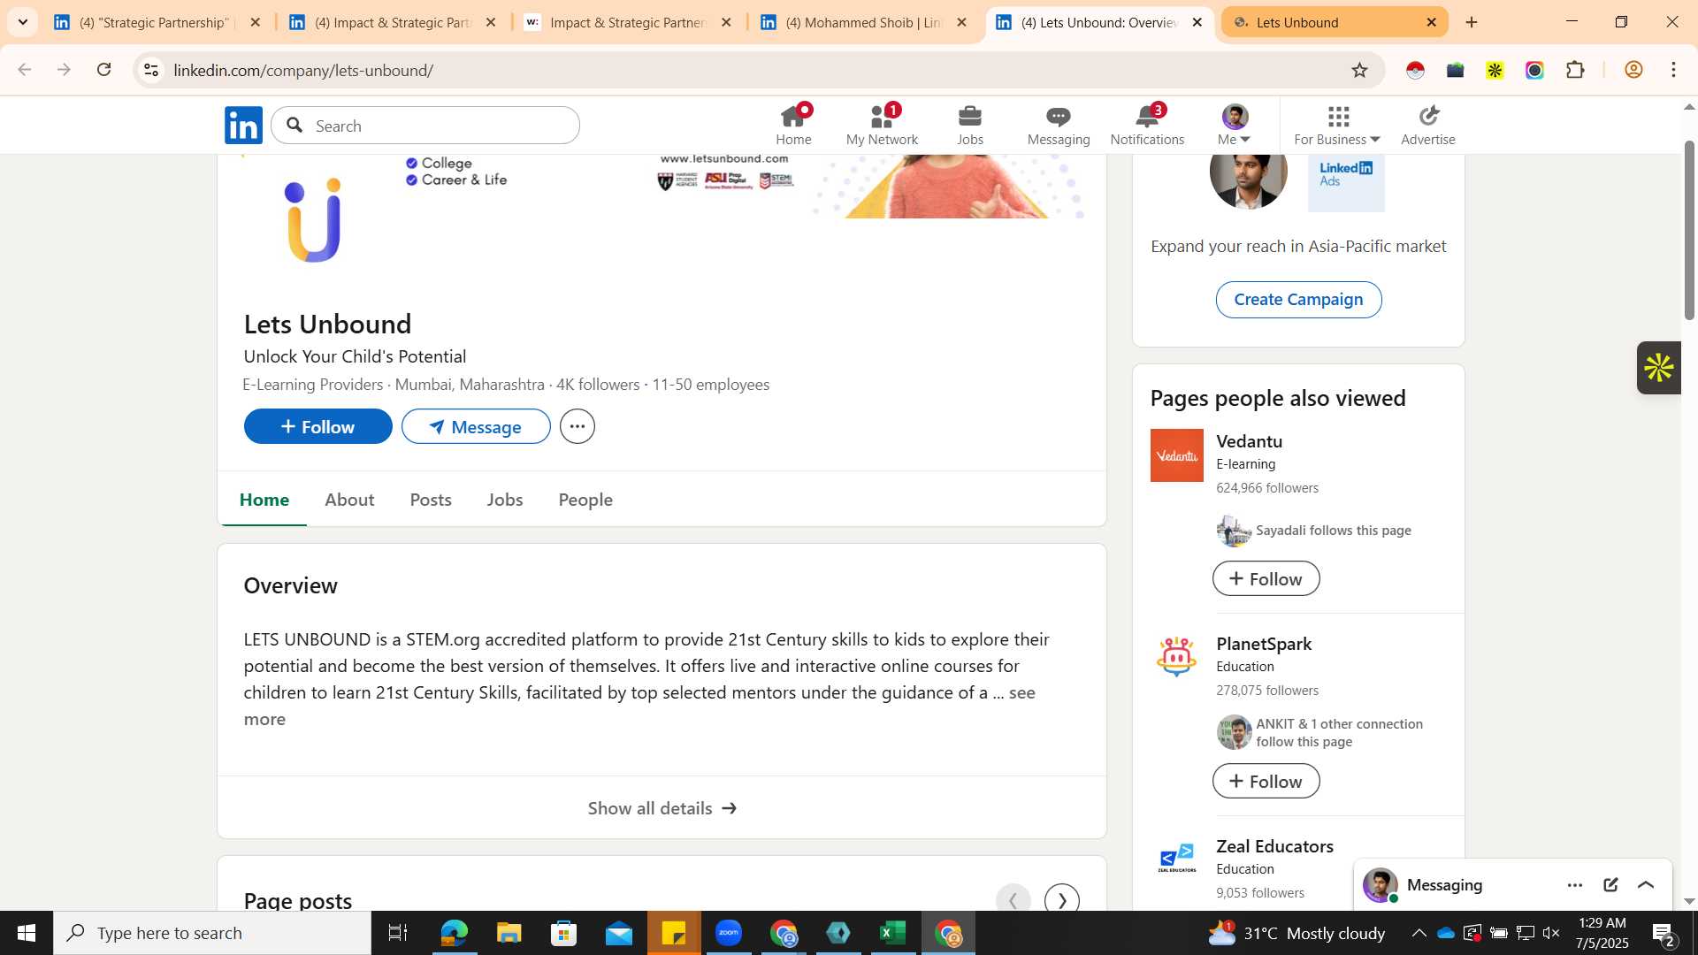Open Show all details link
This screenshot has width=1698, height=955.
[662, 807]
